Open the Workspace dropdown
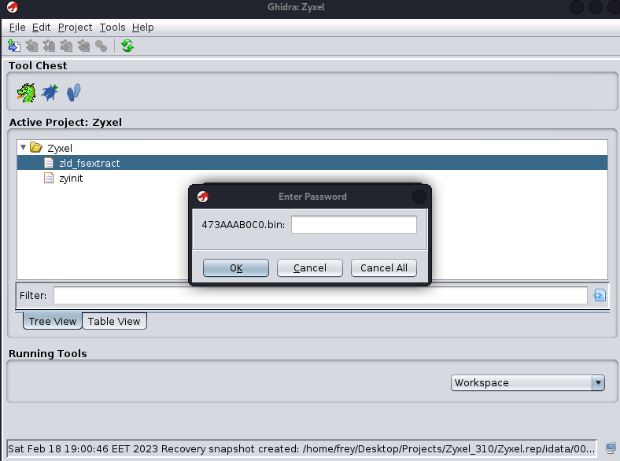 tap(527, 382)
